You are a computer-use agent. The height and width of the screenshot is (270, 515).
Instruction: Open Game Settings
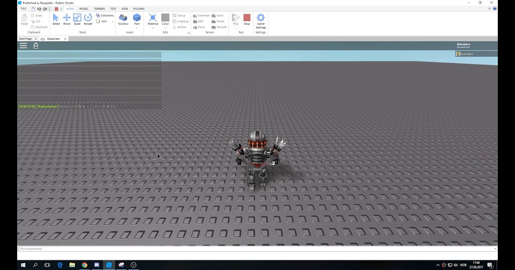point(261,21)
